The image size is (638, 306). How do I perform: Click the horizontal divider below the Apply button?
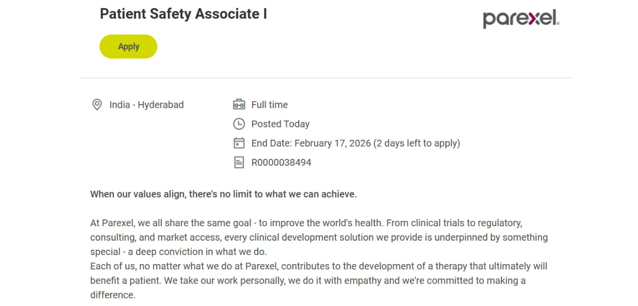tap(325, 78)
